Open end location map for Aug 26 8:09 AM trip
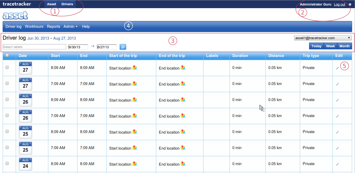 click(183, 99)
